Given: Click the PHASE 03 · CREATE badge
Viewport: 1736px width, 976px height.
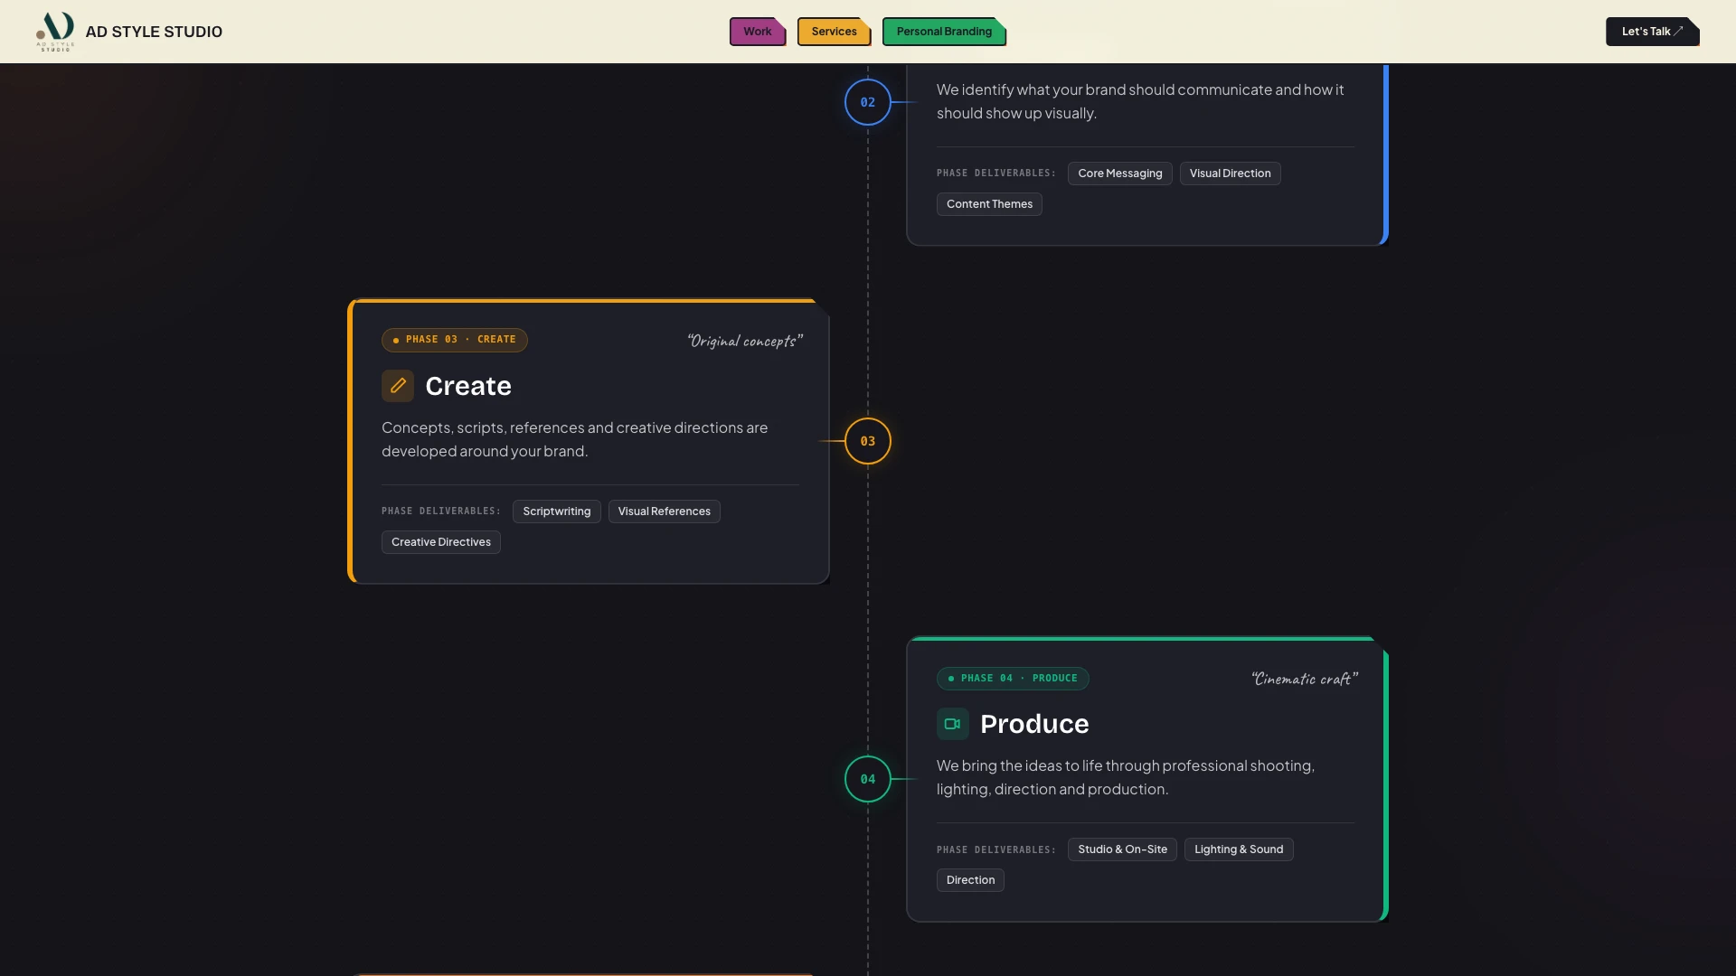Looking at the screenshot, I should (x=455, y=340).
